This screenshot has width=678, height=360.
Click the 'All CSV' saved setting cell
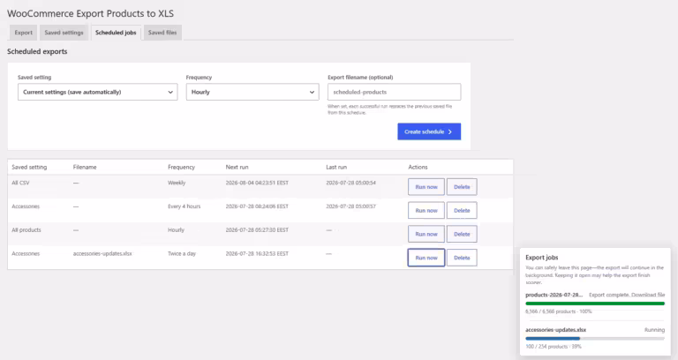[20, 183]
